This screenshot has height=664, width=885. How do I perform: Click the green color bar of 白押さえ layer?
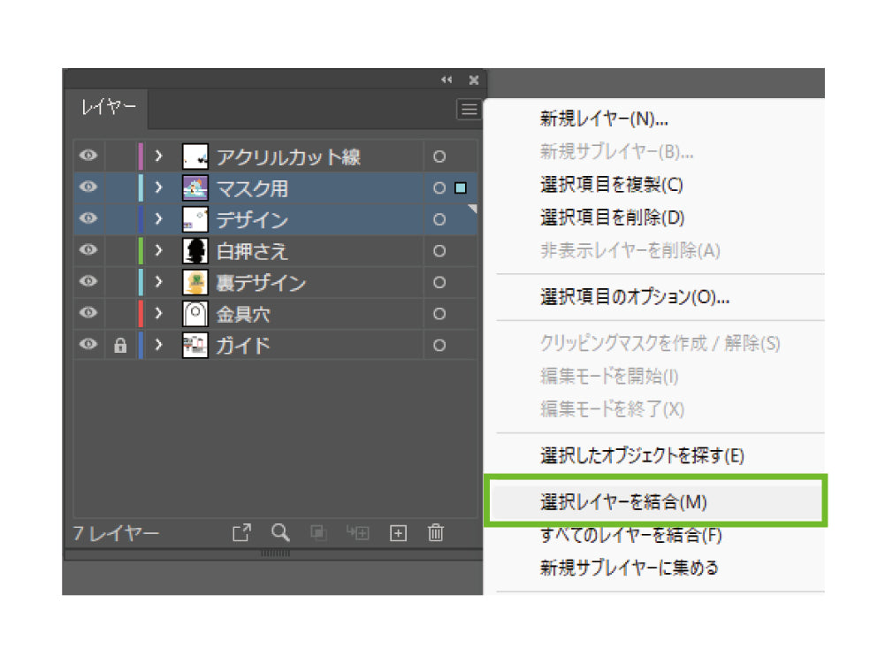141,251
